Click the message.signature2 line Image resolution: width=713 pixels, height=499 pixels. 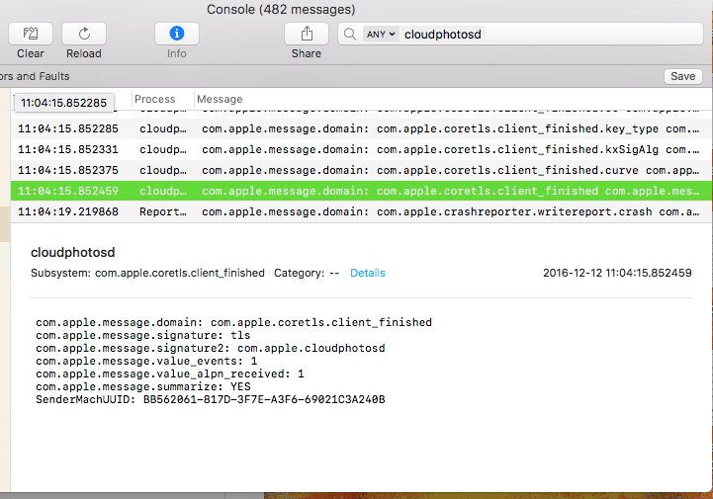coord(210,348)
